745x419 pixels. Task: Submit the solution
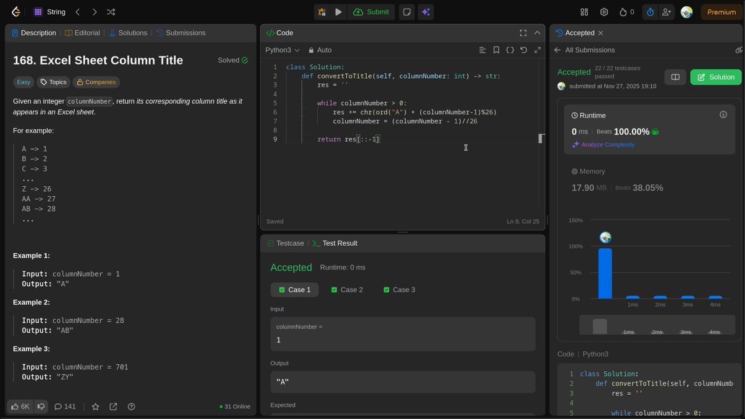pyautogui.click(x=371, y=12)
